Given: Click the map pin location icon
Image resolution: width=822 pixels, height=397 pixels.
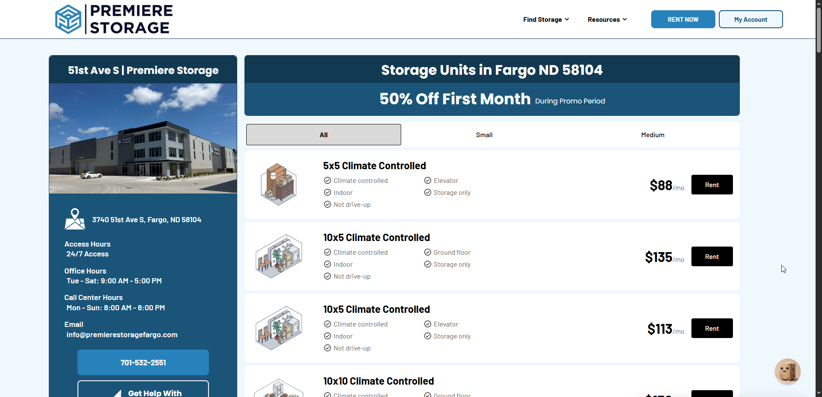Looking at the screenshot, I should [75, 219].
